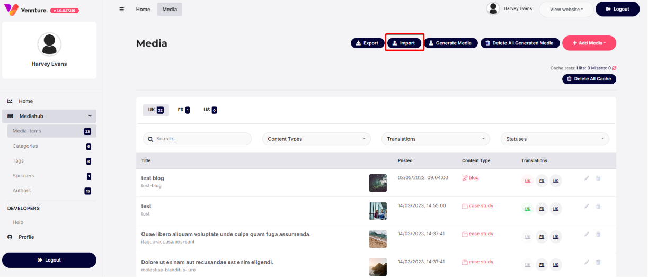The width and height of the screenshot is (648, 278).
Task: Collapse the Mediahub sidebar section chevron
Action: 90,116
